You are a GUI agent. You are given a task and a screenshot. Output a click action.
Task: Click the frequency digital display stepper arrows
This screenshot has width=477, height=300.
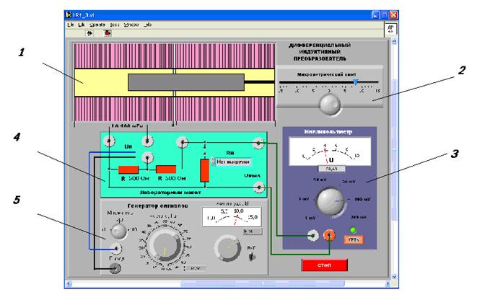[x=184, y=268]
